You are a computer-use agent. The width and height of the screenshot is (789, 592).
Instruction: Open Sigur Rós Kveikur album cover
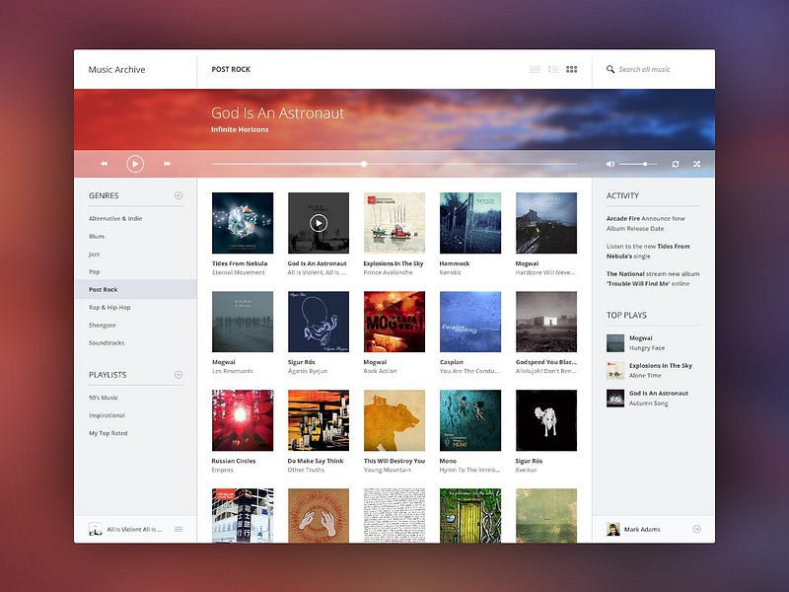tap(546, 420)
